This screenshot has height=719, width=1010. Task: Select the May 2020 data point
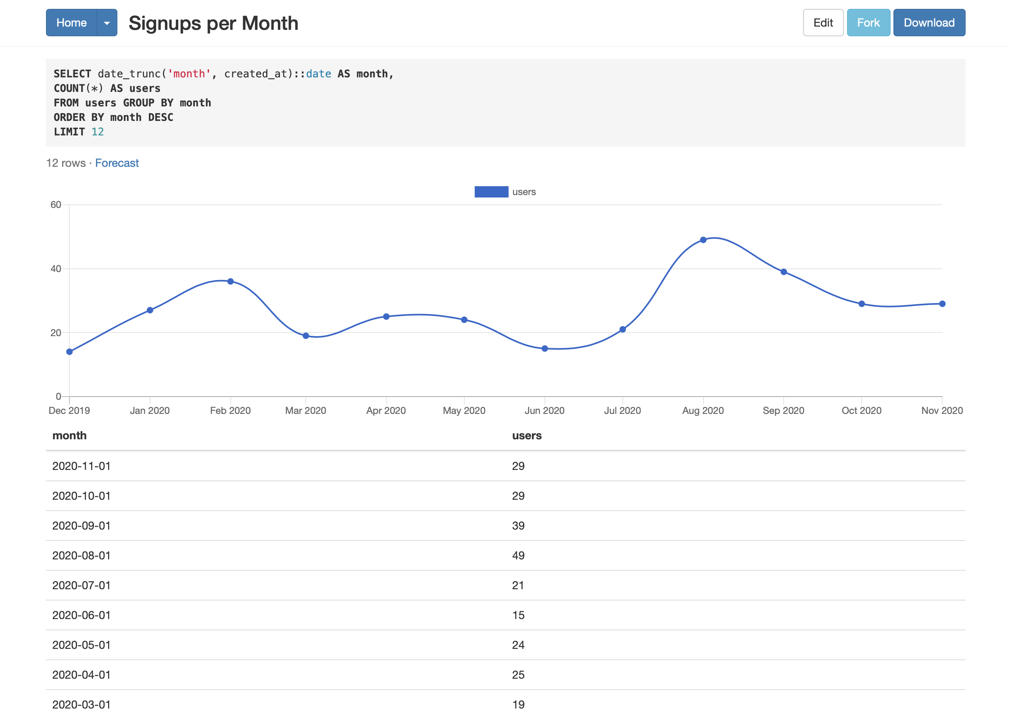(x=464, y=320)
